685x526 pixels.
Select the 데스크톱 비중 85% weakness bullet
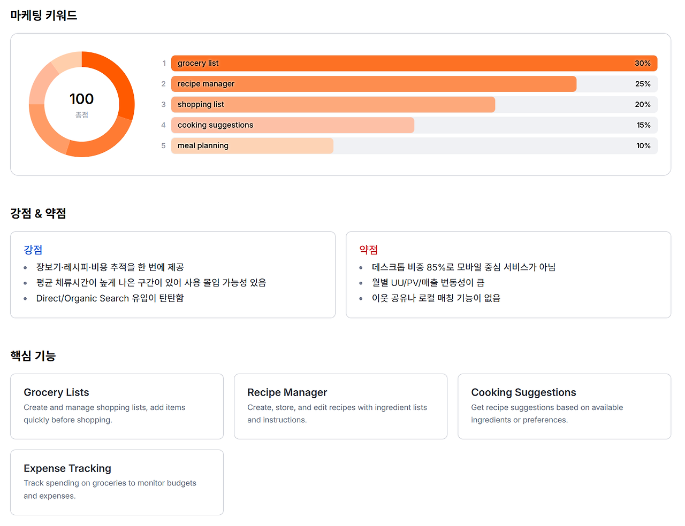[463, 267]
